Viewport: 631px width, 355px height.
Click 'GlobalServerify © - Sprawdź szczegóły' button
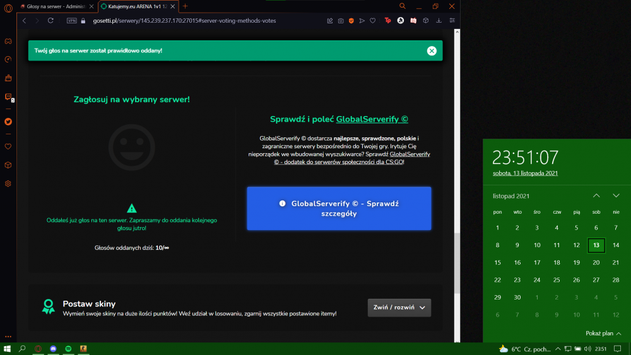[339, 208]
